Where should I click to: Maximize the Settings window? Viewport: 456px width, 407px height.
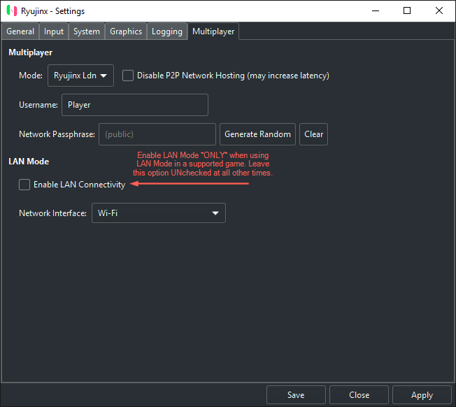(407, 10)
